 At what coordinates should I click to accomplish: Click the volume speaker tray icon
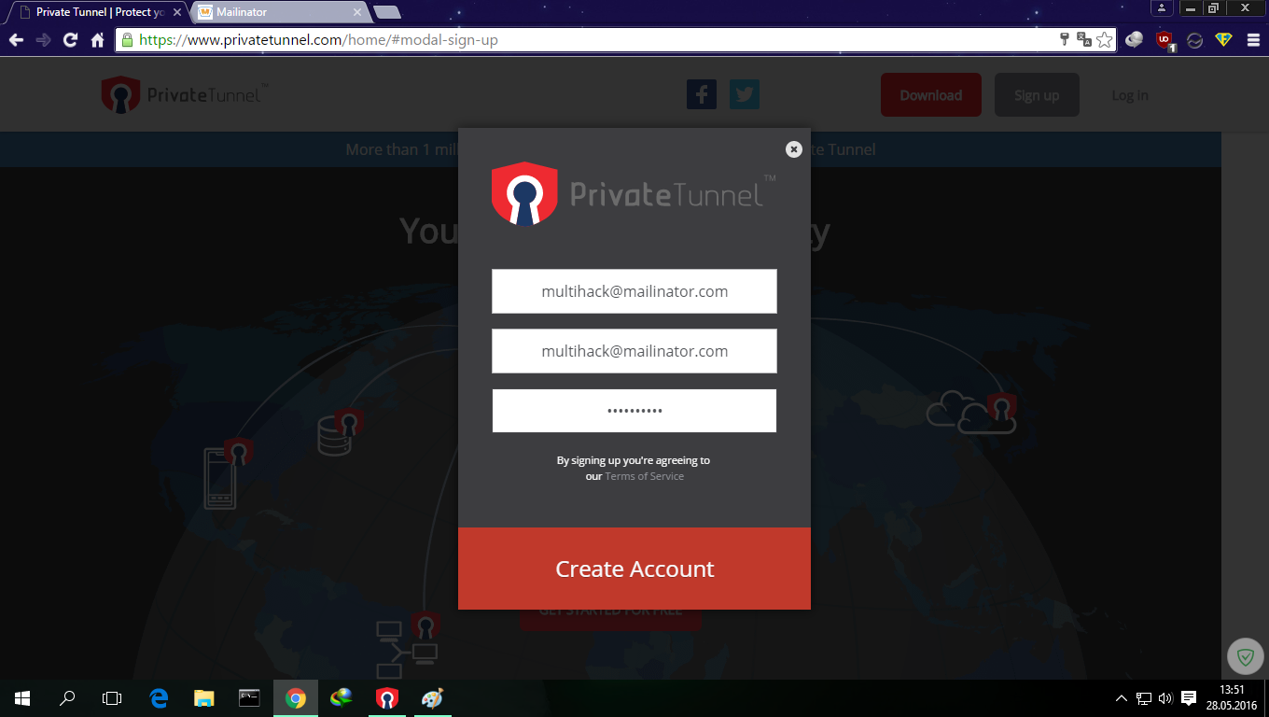pos(1164,697)
